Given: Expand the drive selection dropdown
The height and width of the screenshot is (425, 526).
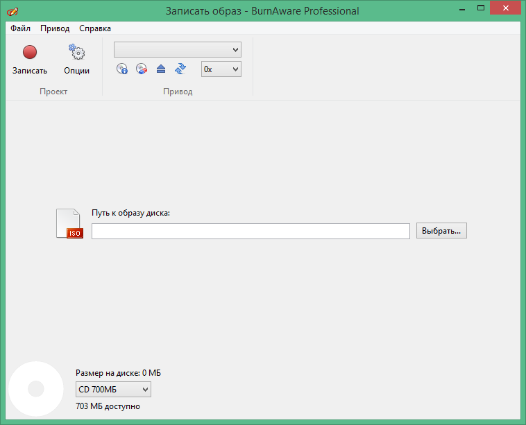Looking at the screenshot, I should tap(178, 49).
